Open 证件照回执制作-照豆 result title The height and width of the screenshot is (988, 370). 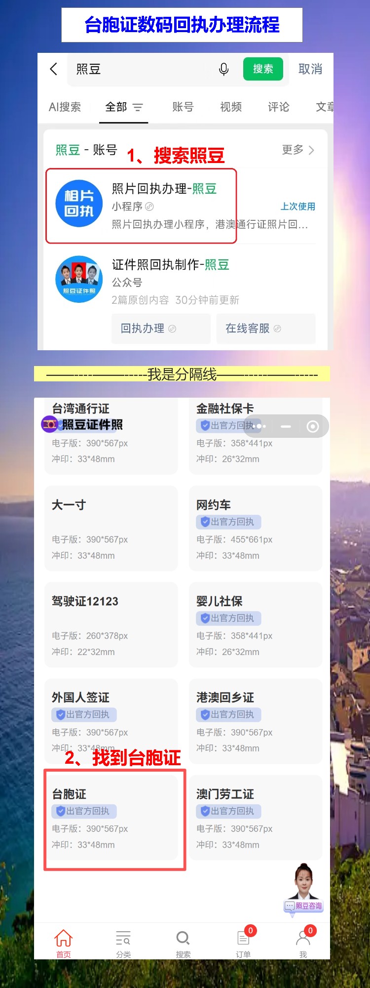(171, 265)
